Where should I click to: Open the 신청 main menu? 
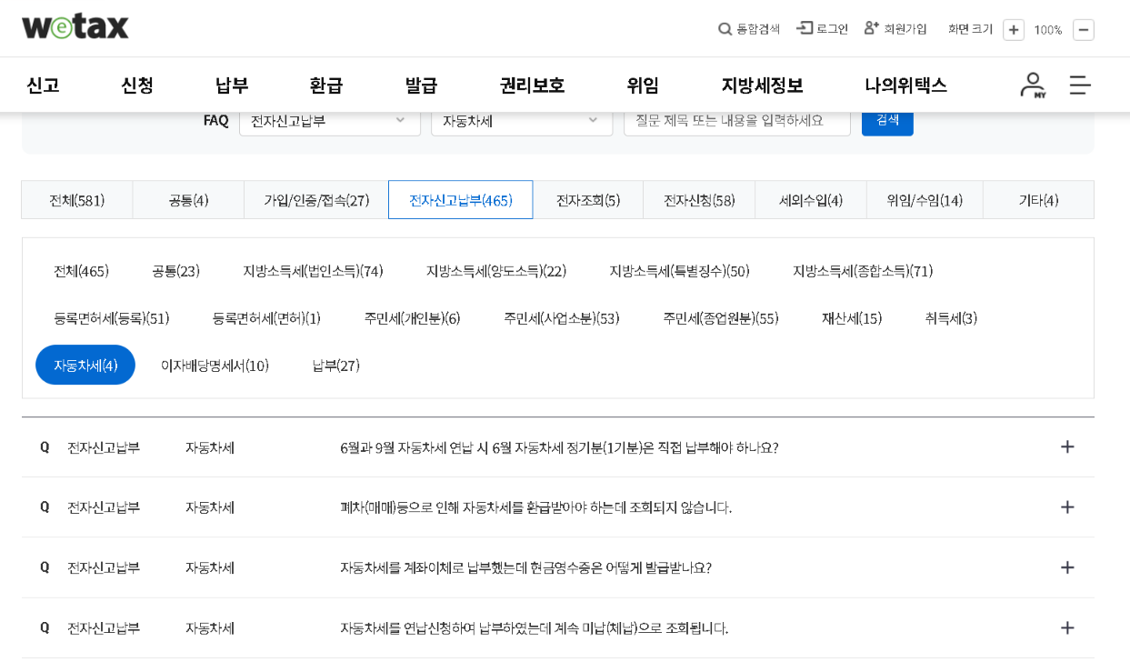[137, 85]
